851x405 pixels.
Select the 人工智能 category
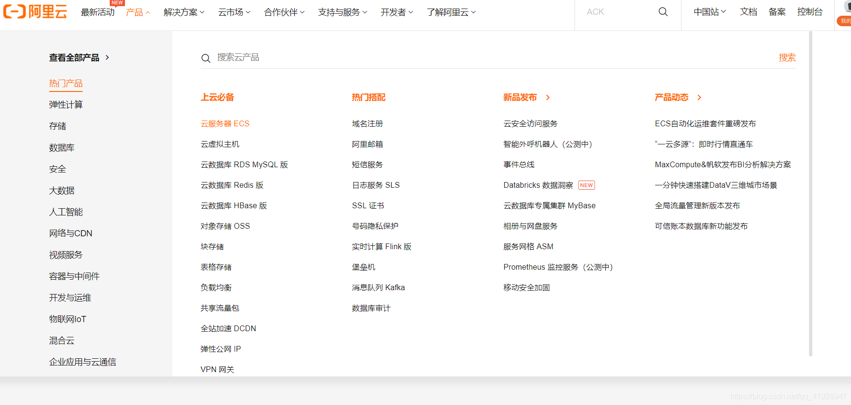coord(66,212)
